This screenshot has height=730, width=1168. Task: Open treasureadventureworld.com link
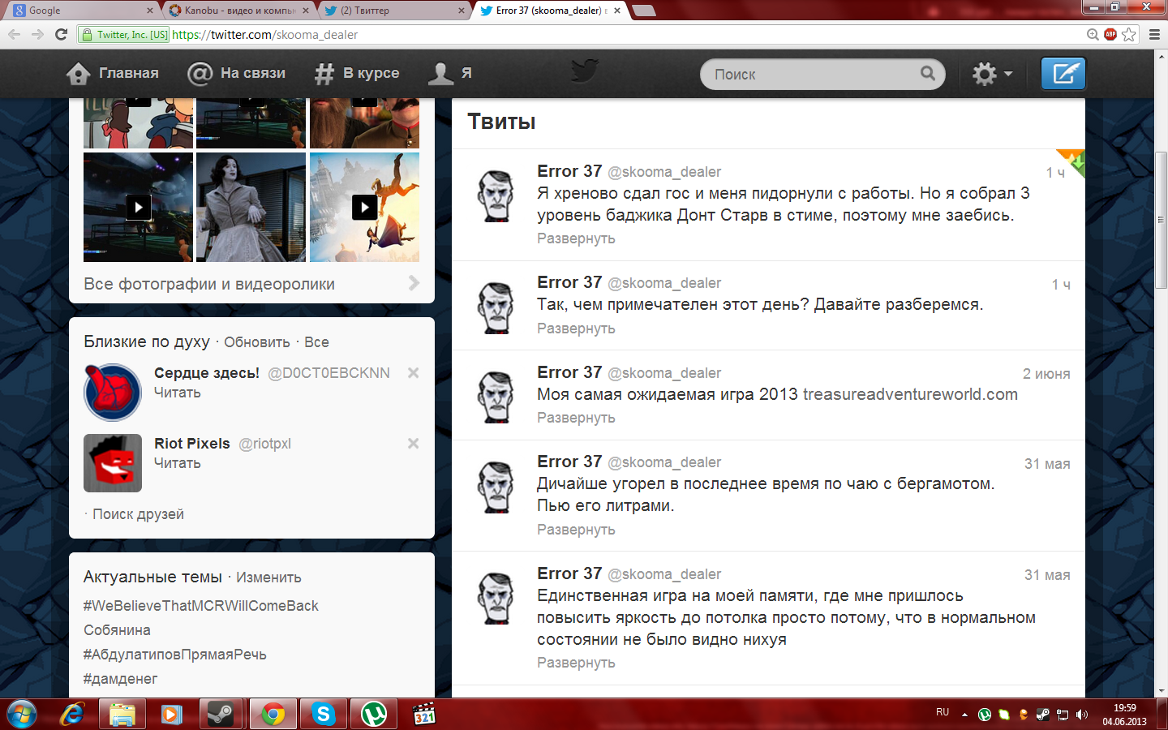tap(910, 394)
